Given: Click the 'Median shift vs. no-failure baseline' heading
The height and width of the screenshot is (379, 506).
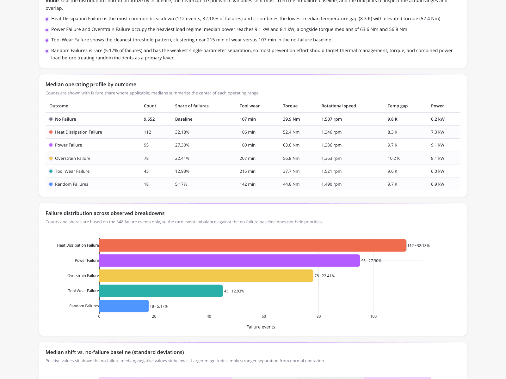Looking at the screenshot, I should point(115,352).
